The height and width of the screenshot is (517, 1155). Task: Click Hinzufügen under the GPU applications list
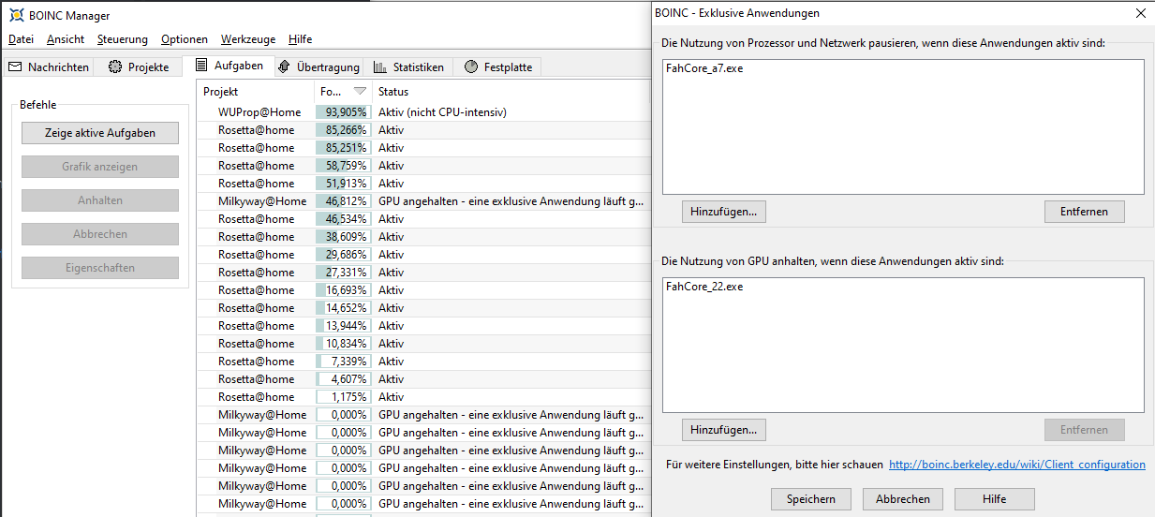point(723,430)
